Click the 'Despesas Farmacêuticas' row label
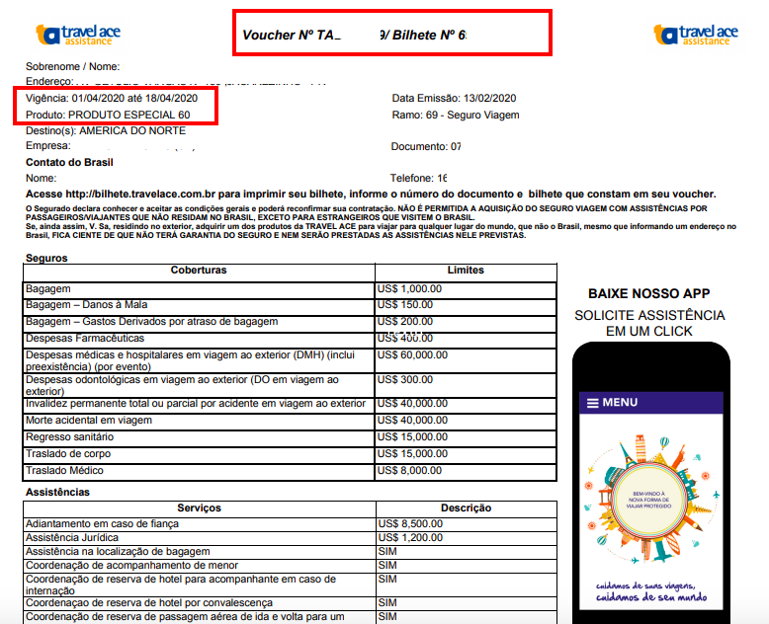This screenshot has height=624, width=769. (85, 338)
